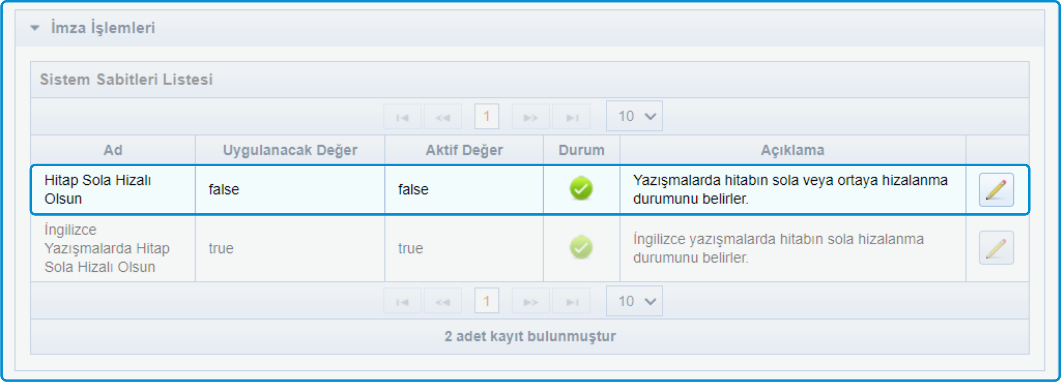Edit the Hitap Sola Hizalı Olsun row

pyautogui.click(x=996, y=190)
